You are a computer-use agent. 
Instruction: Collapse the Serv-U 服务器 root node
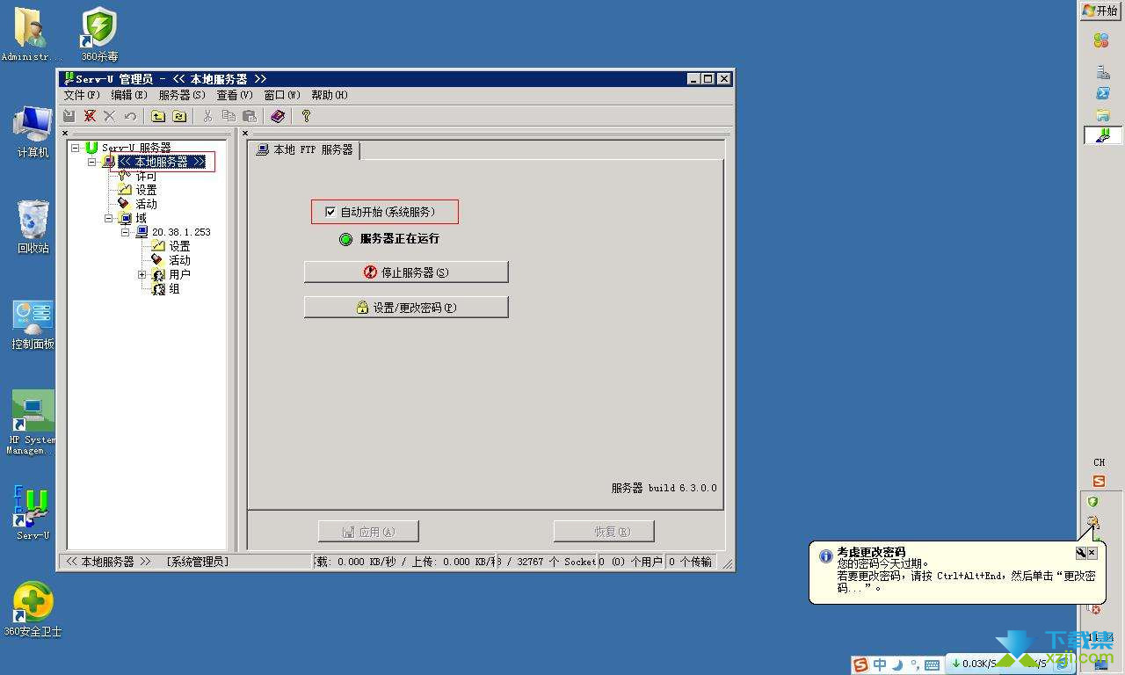tap(76, 148)
